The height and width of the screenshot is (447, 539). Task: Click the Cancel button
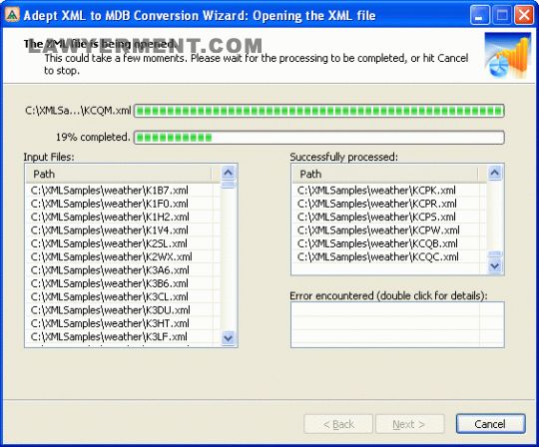click(490, 424)
